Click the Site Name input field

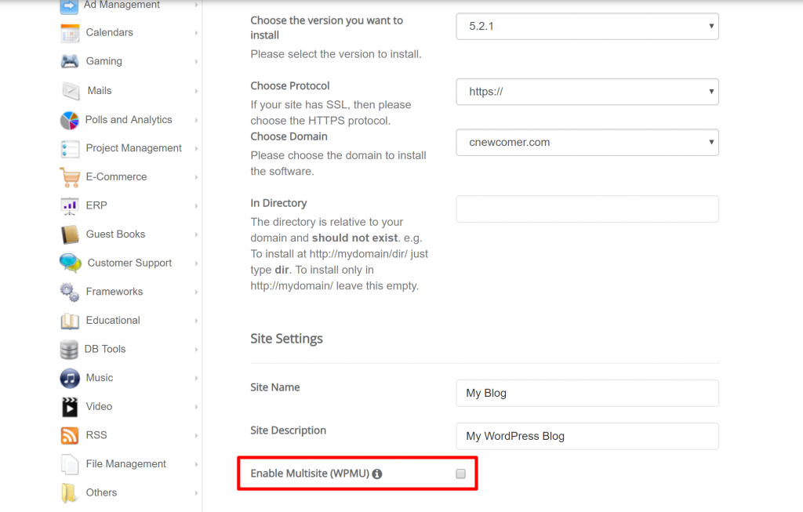[587, 394]
